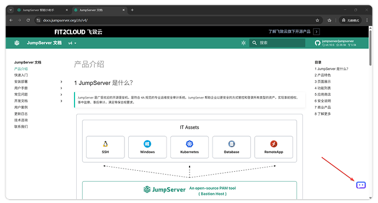Screen dimensions: 378x203
Task: Click the IT Assets diagram title
Action: coord(190,127)
